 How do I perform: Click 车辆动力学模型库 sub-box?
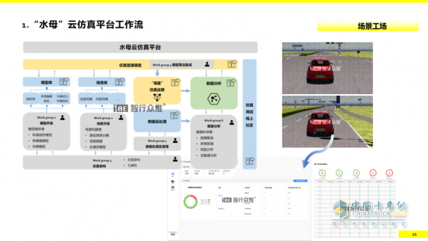coord(62,98)
